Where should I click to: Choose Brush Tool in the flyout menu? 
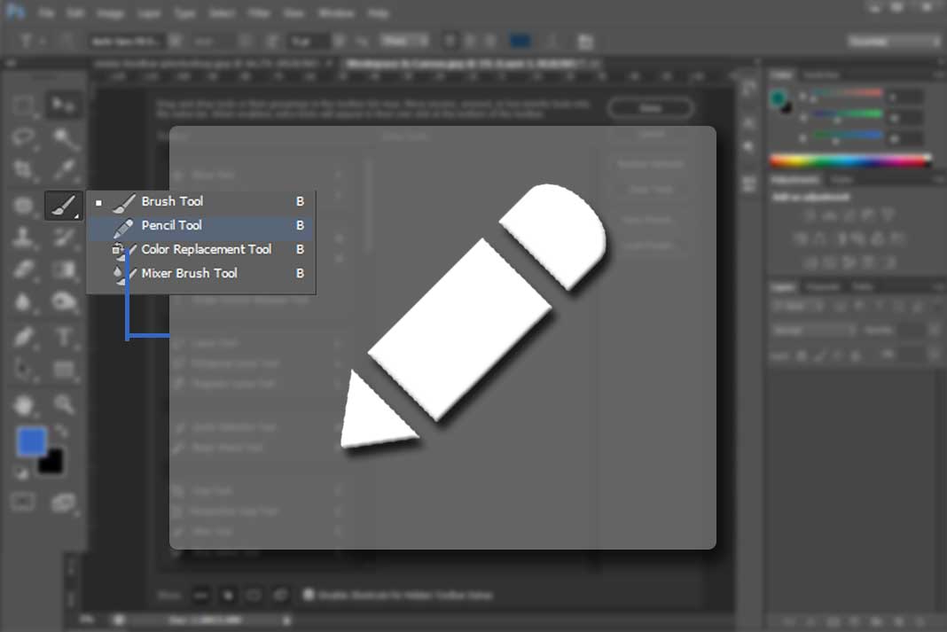pos(201,201)
